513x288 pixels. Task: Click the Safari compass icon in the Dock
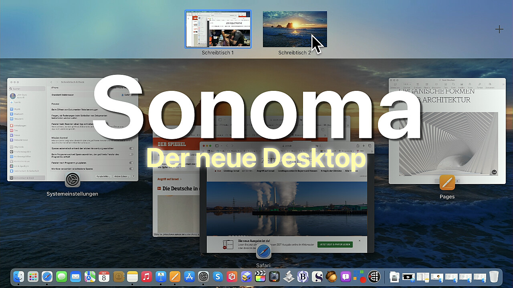click(x=47, y=276)
